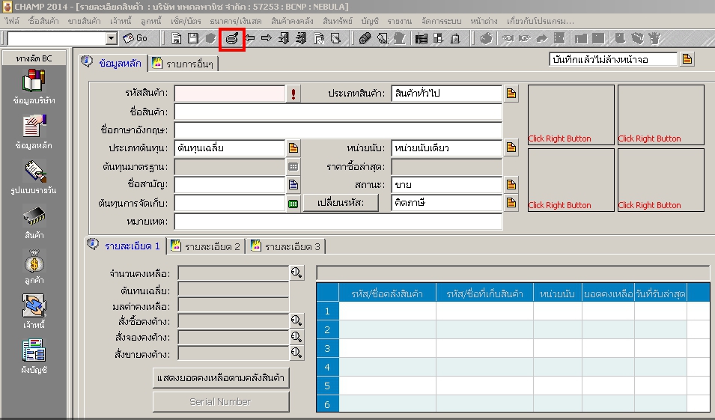Focus the ต้นทุนการจัดเก็บ input field

click(230, 204)
